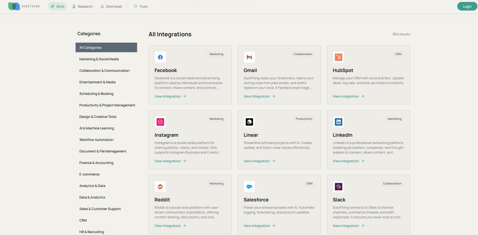Click the Linear app icon

point(249,122)
